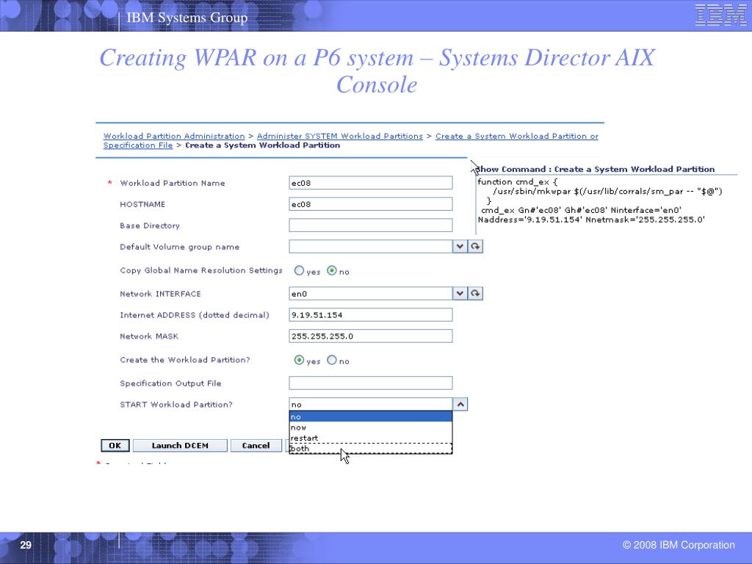Image resolution: width=752 pixels, height=564 pixels.
Task: Click Default Volume group name combo field
Action: [x=371, y=247]
